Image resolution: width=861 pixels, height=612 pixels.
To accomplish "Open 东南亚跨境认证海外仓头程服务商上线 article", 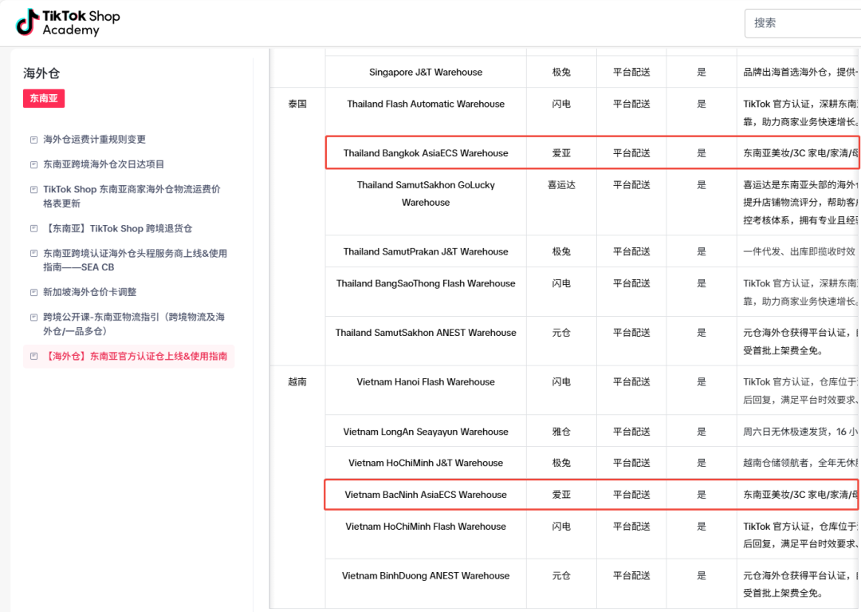I will click(x=135, y=260).
